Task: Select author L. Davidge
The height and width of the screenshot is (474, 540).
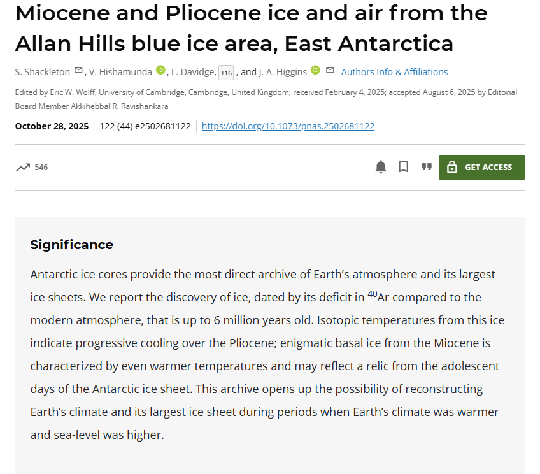Action: (x=192, y=72)
